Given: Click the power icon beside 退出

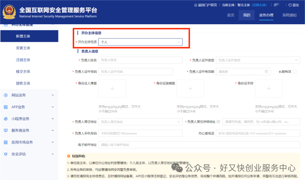Looking at the screenshot, I should (290, 5).
